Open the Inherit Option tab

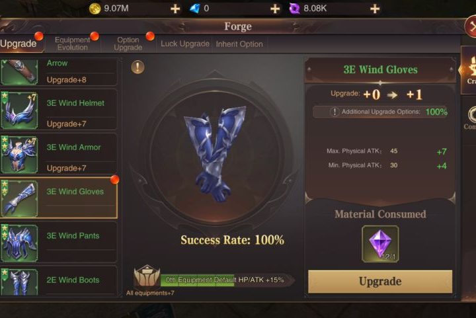[x=239, y=44]
